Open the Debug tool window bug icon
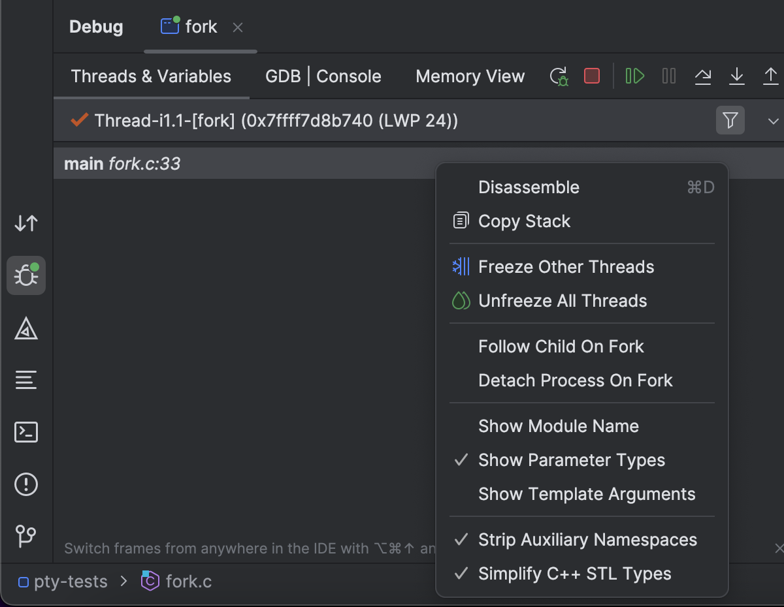Screen dimensions: 784x607 point(26,275)
